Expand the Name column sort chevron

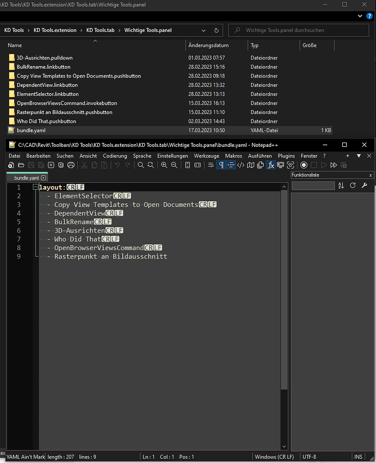[x=95, y=41]
